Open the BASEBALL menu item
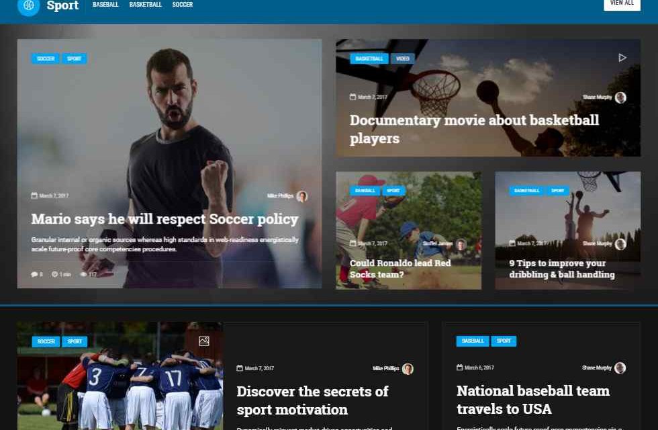This screenshot has height=430, width=658. (x=105, y=5)
